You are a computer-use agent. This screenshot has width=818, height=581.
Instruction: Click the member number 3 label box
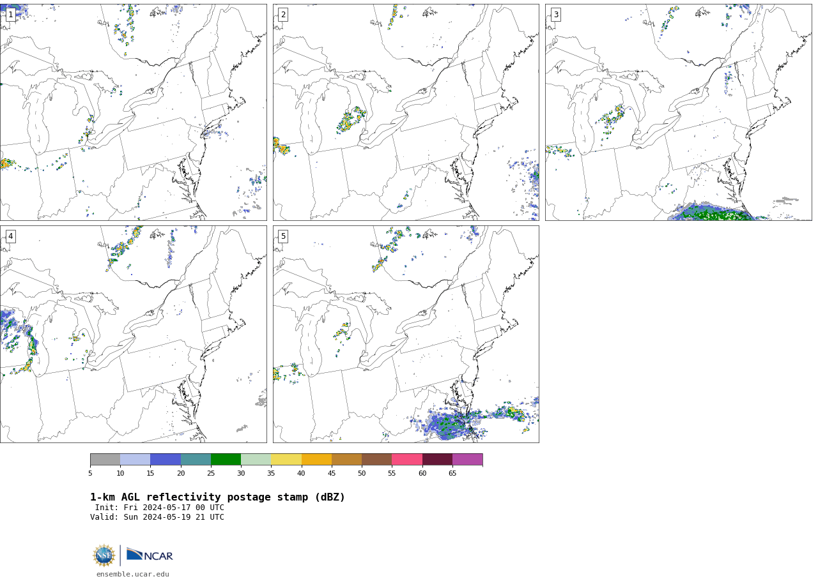click(555, 15)
